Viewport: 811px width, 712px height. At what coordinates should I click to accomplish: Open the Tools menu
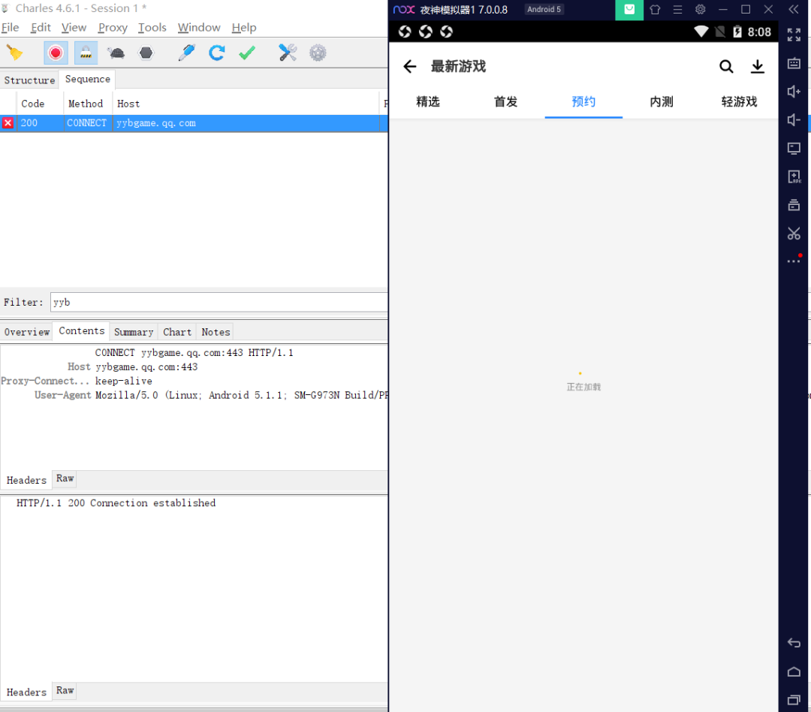point(152,28)
